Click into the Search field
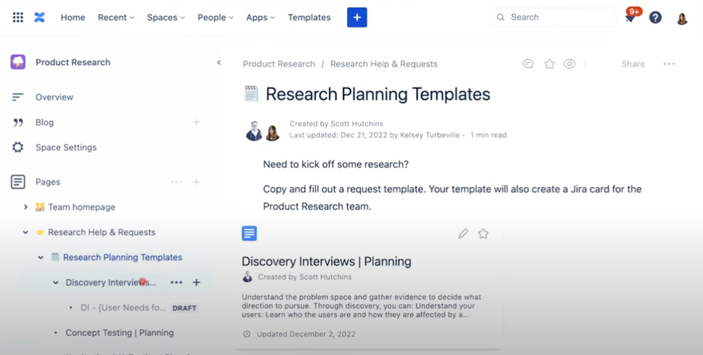Screen dimensions: 703x355 [553, 18]
